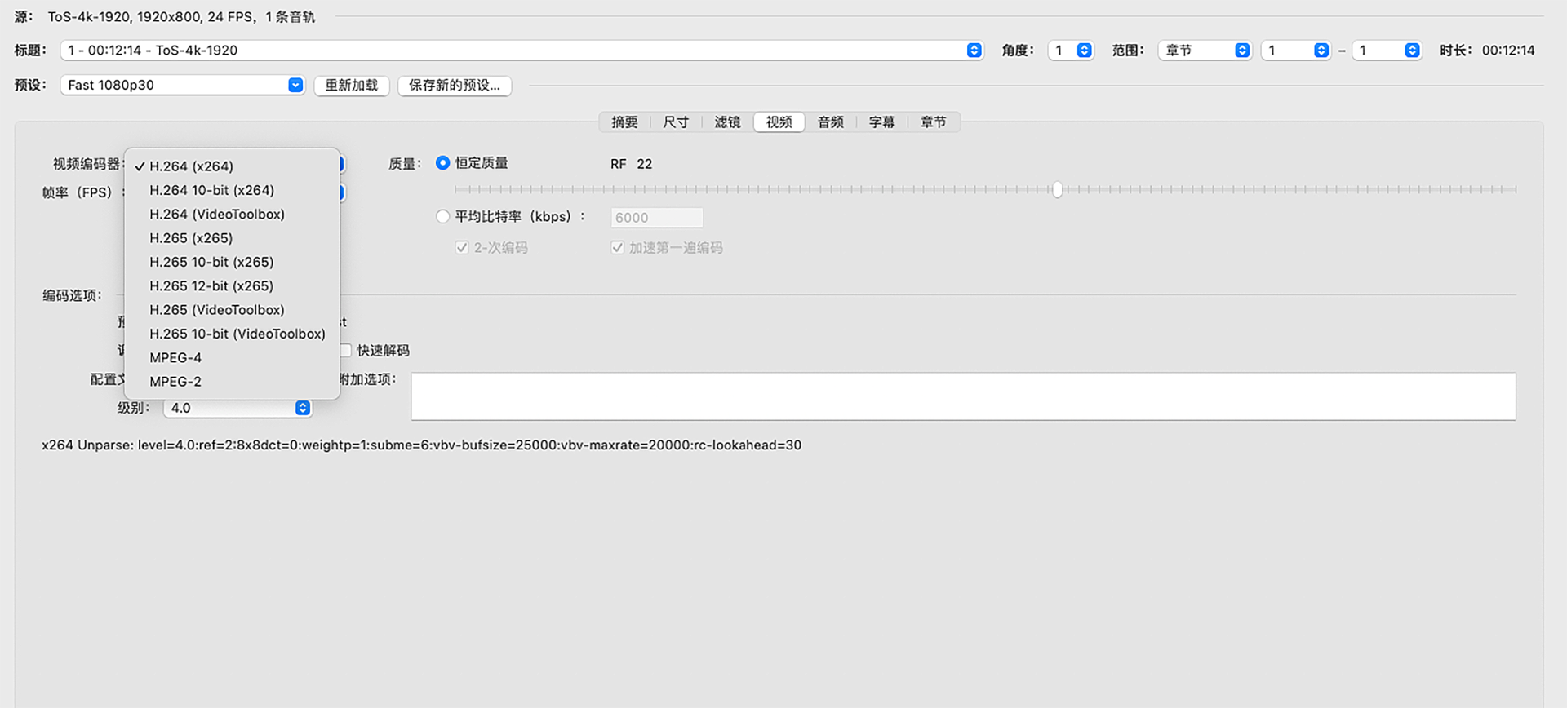This screenshot has width=1567, height=708.
Task: Select the 平均比特率 (kbps) radio button
Action: [x=443, y=217]
